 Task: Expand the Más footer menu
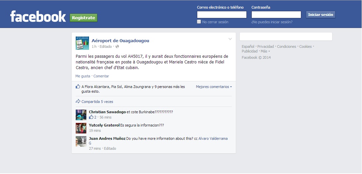pyautogui.click(x=265, y=51)
